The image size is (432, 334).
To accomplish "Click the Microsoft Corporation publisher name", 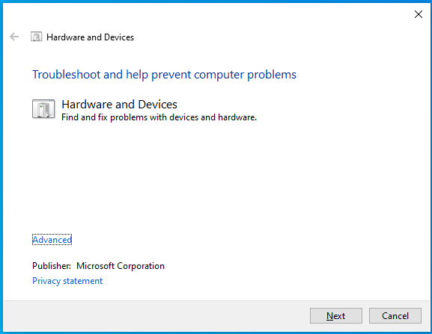I will coord(121,266).
